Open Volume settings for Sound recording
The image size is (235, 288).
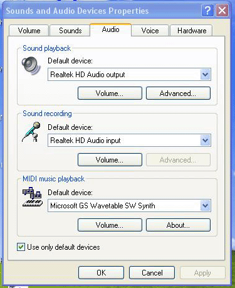coord(110,160)
